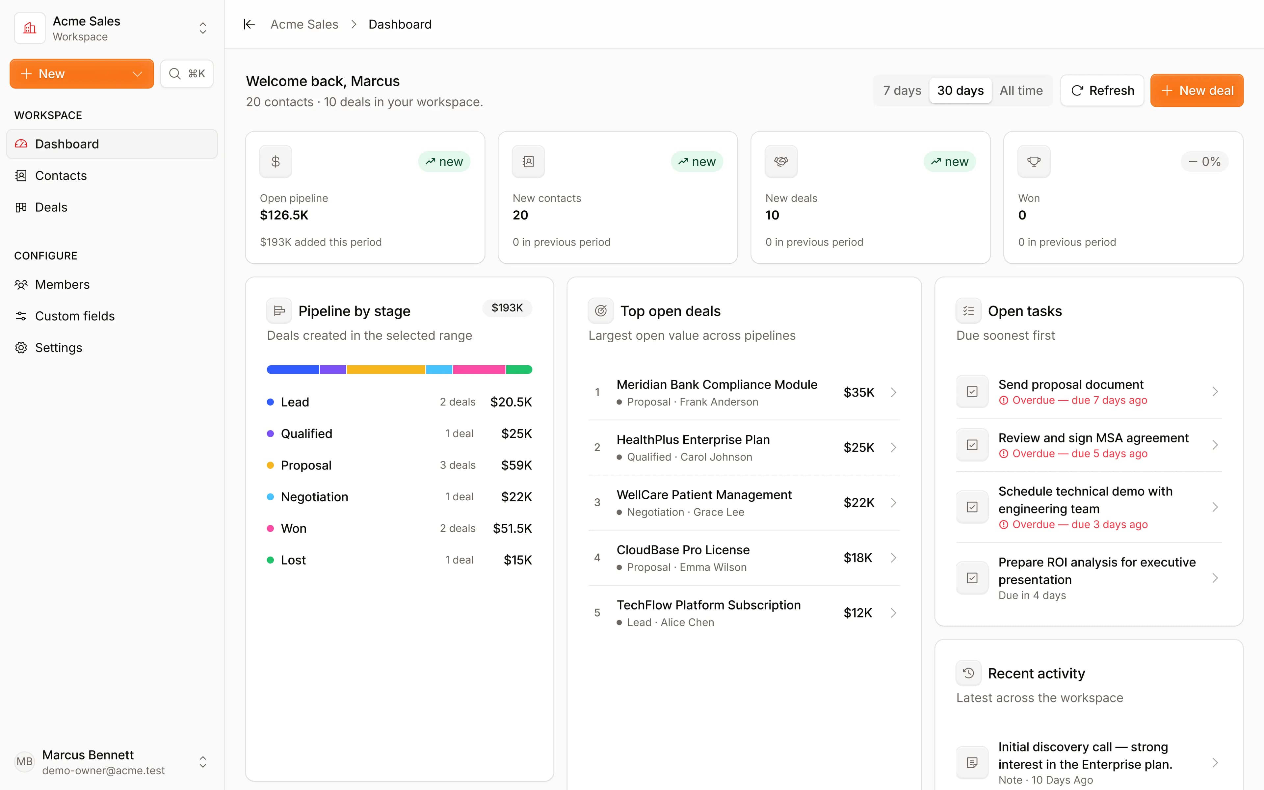Click blue Lead segment of pipeline bar
Screen dimensions: 1264x790
tap(293, 369)
